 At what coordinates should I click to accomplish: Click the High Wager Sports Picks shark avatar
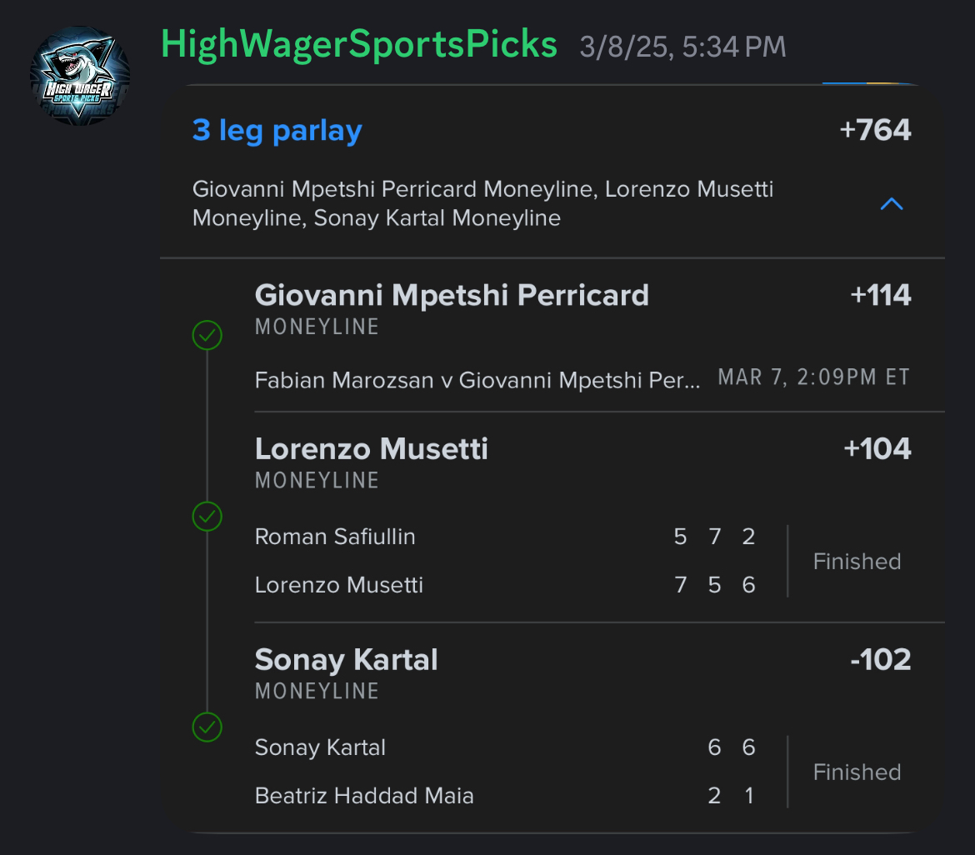[80, 75]
